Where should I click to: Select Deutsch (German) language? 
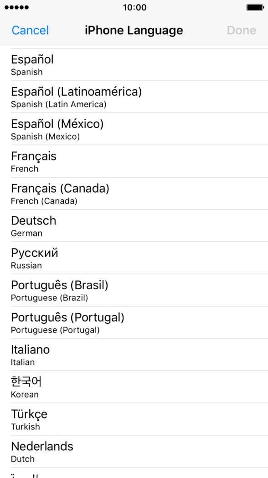pyautogui.click(x=134, y=226)
